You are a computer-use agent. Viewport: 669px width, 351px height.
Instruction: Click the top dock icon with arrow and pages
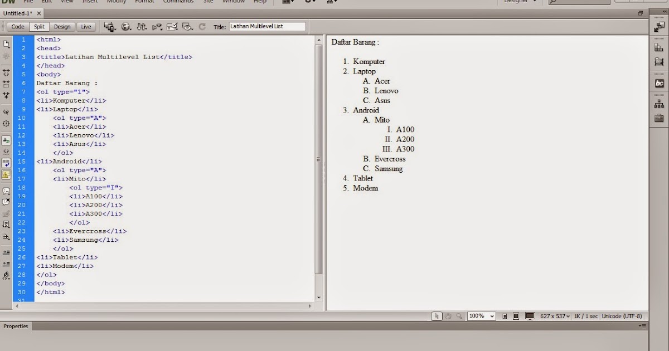659,28
